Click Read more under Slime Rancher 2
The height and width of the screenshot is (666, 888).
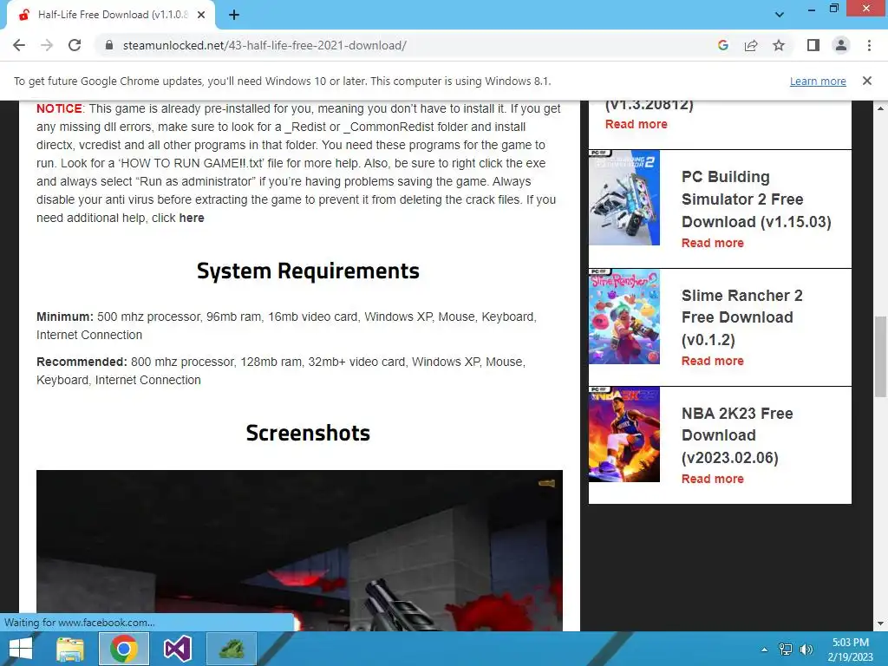pyautogui.click(x=713, y=362)
